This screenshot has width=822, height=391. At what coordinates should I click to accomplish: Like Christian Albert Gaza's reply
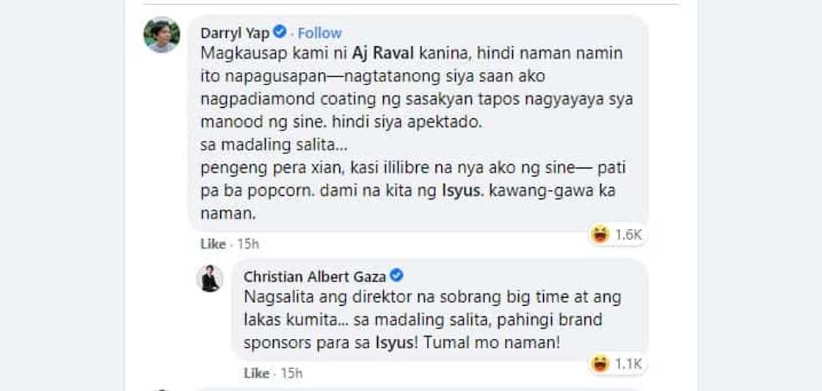[256, 373]
